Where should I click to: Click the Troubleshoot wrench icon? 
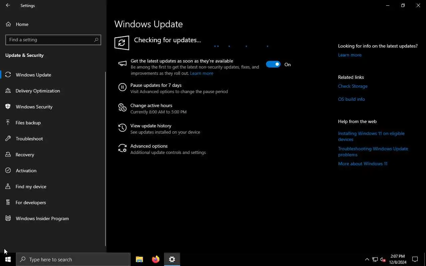8,139
